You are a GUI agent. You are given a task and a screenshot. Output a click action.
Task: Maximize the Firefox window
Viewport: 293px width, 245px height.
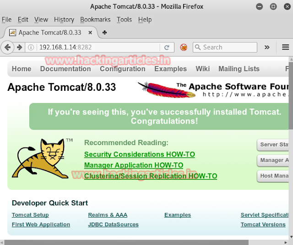click(273, 6)
